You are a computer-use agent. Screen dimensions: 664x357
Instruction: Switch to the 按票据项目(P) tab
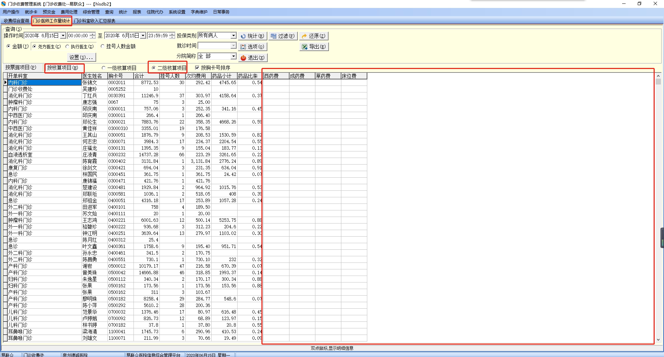pos(21,67)
